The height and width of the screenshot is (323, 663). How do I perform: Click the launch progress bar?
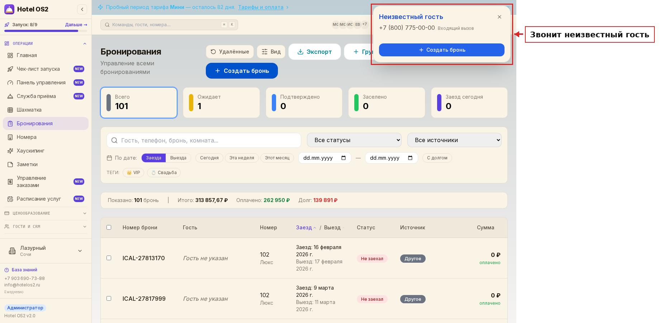(46, 31)
